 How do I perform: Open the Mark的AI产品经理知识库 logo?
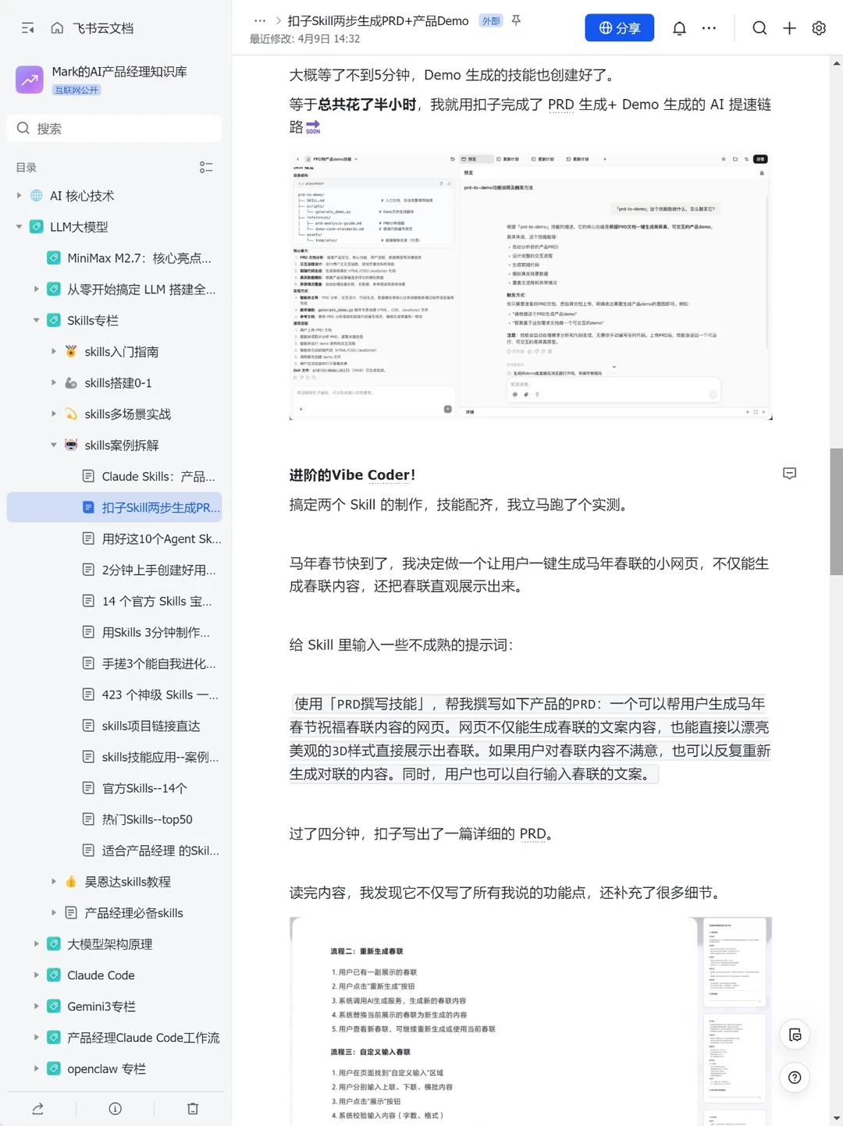pos(30,80)
